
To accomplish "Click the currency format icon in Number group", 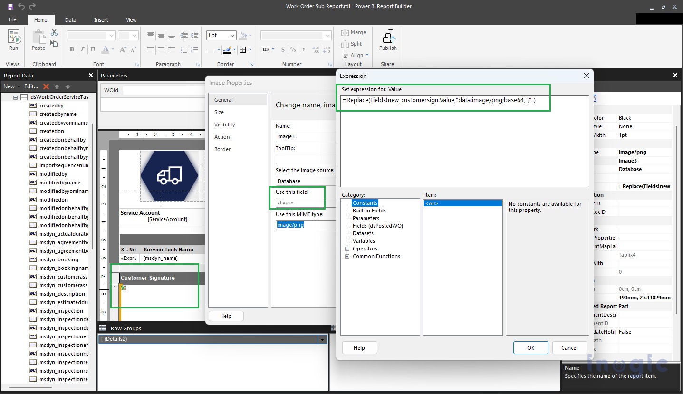I will point(282,49).
